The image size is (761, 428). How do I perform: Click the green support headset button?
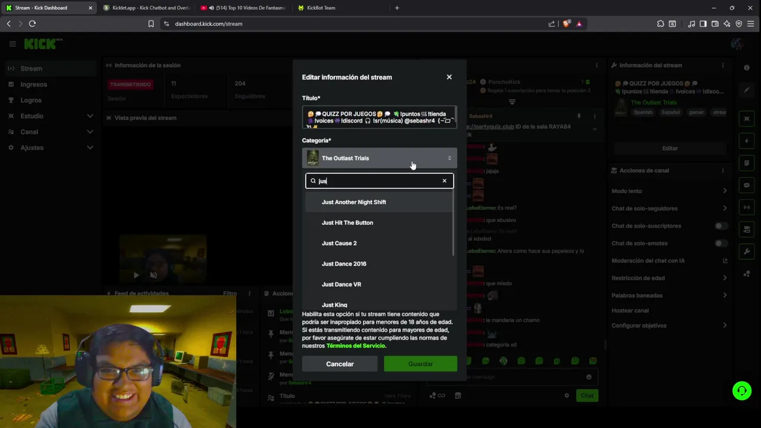point(741,391)
